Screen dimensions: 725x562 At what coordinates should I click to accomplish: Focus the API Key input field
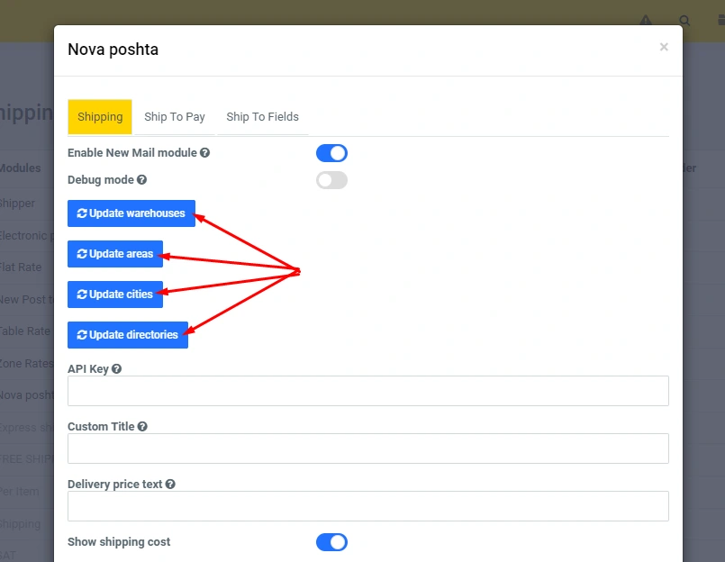[367, 391]
